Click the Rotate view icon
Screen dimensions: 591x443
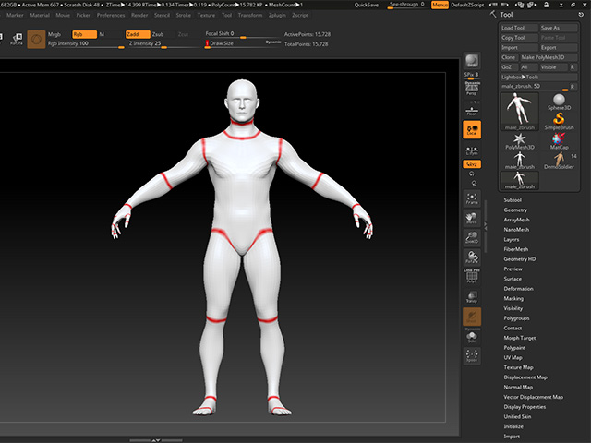click(472, 257)
